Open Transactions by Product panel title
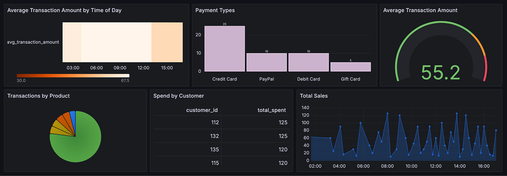This screenshot has width=507, height=176. point(38,96)
